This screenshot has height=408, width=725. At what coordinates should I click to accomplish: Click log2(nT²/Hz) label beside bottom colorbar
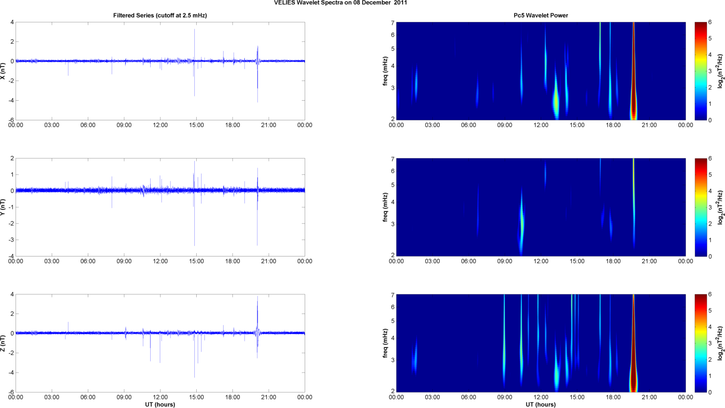[x=720, y=343]
